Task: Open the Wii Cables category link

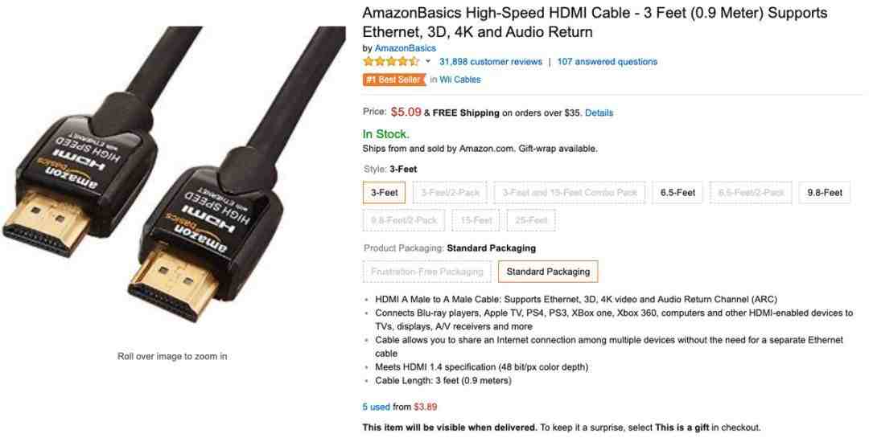Action: (x=460, y=80)
